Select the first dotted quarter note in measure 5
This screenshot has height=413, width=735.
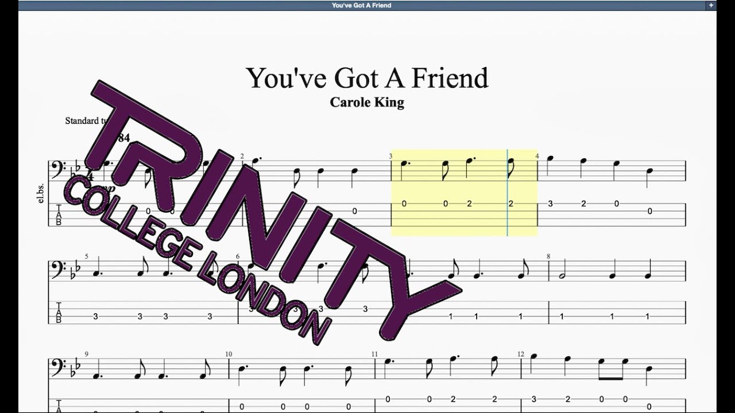[x=96, y=268]
